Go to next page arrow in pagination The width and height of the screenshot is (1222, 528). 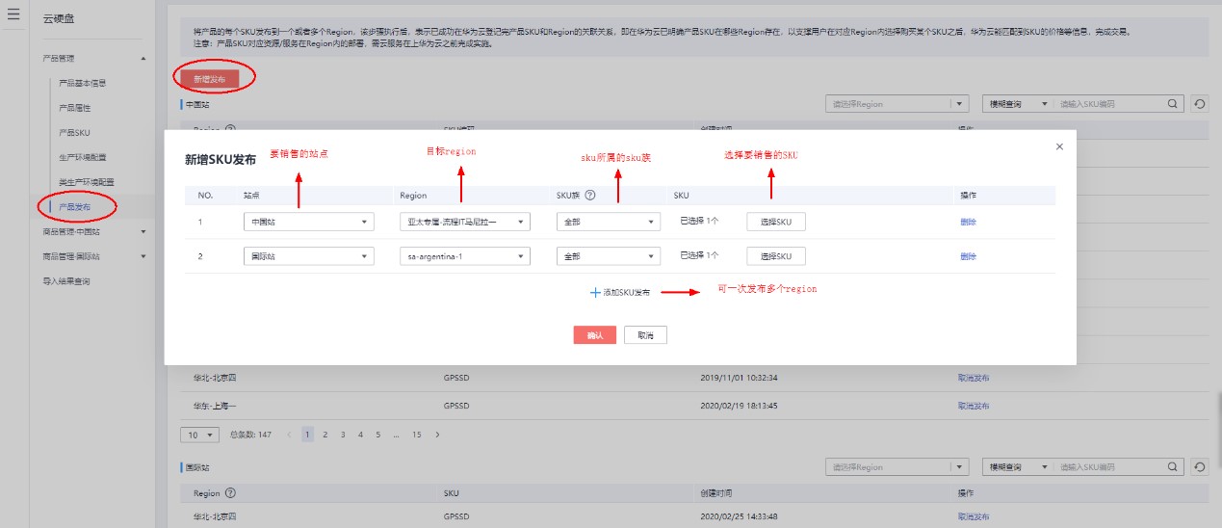click(438, 435)
